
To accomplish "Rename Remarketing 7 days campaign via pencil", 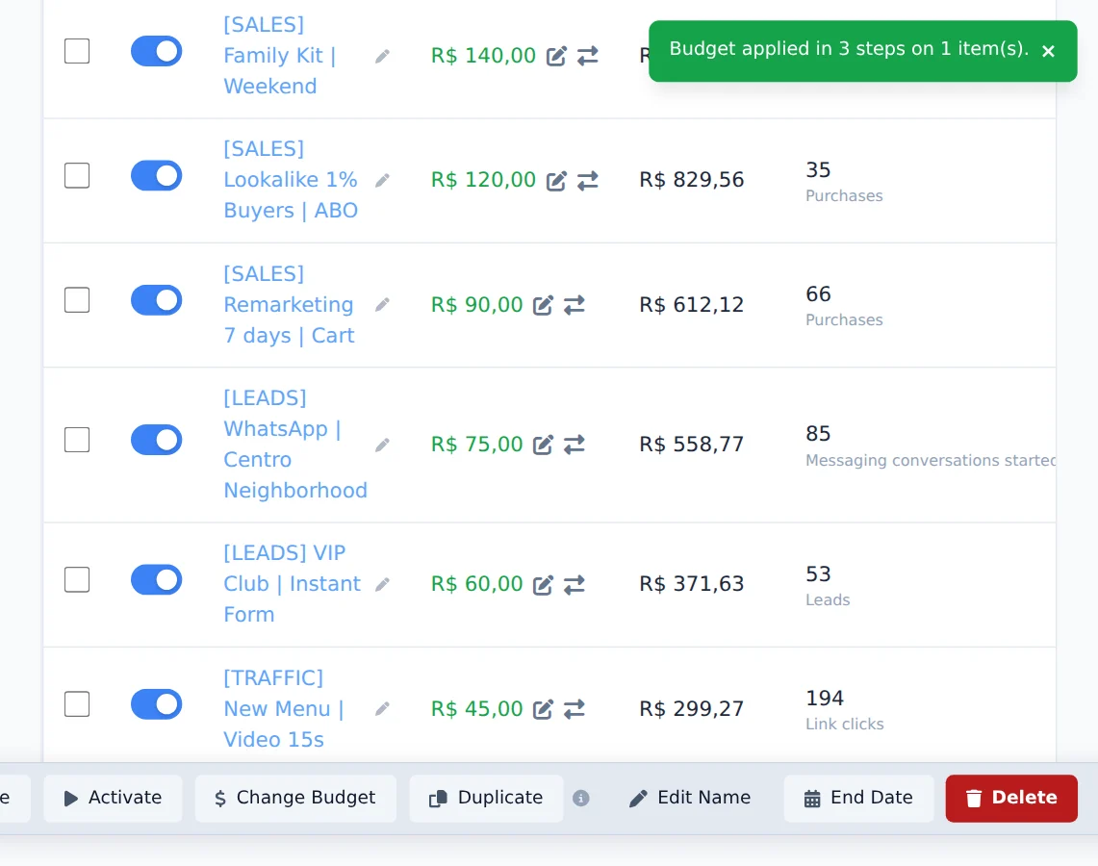I will [x=382, y=304].
